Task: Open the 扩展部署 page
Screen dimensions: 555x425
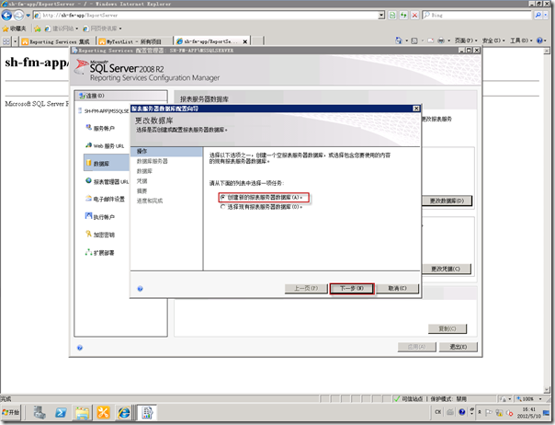Action: point(100,253)
